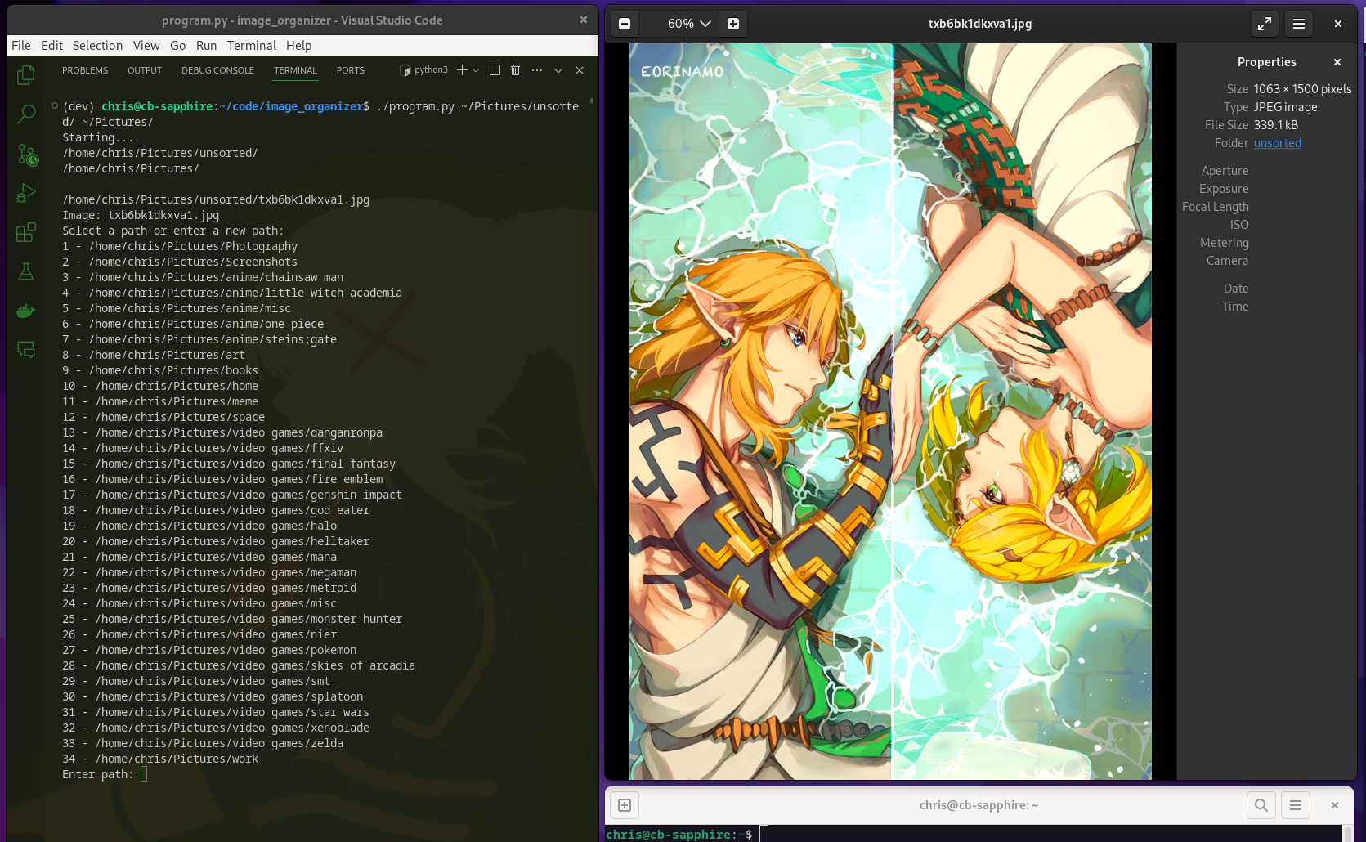Click the video games/zelda path line
Image resolution: width=1366 pixels, height=842 pixels.
[203, 743]
